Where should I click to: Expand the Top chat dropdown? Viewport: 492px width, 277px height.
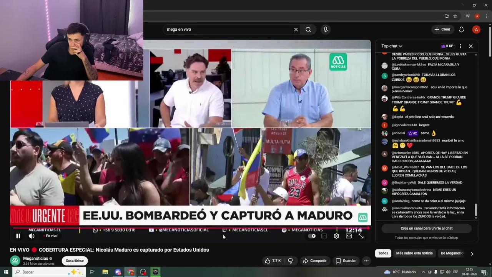click(x=392, y=46)
